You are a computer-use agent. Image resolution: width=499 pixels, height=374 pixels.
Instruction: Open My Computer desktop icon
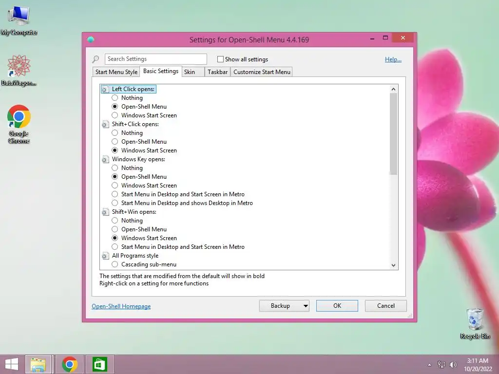click(x=19, y=19)
